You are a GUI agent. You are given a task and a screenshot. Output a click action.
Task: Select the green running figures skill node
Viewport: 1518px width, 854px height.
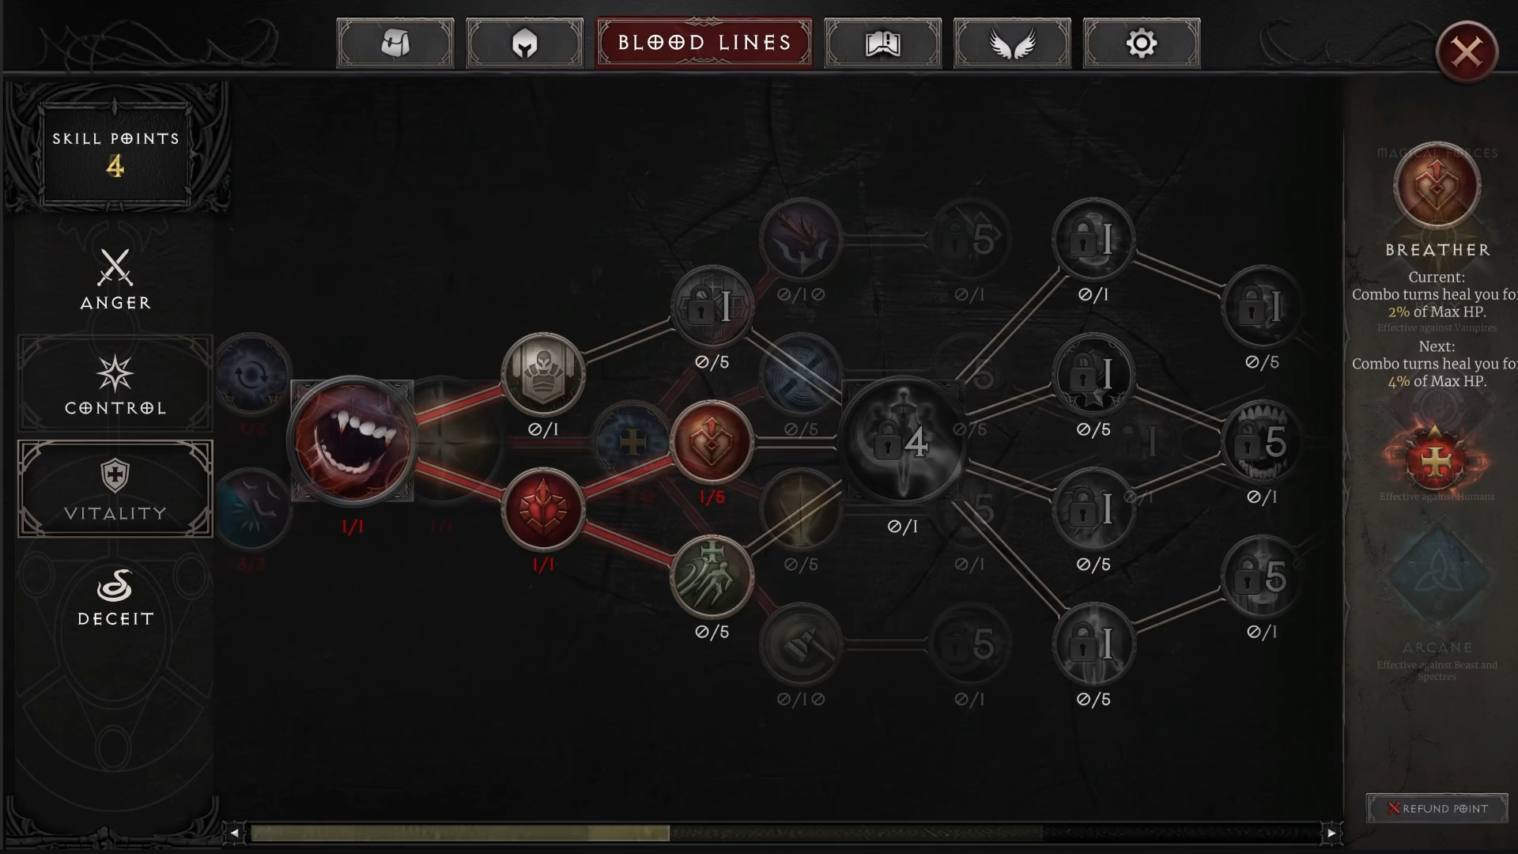pos(712,576)
